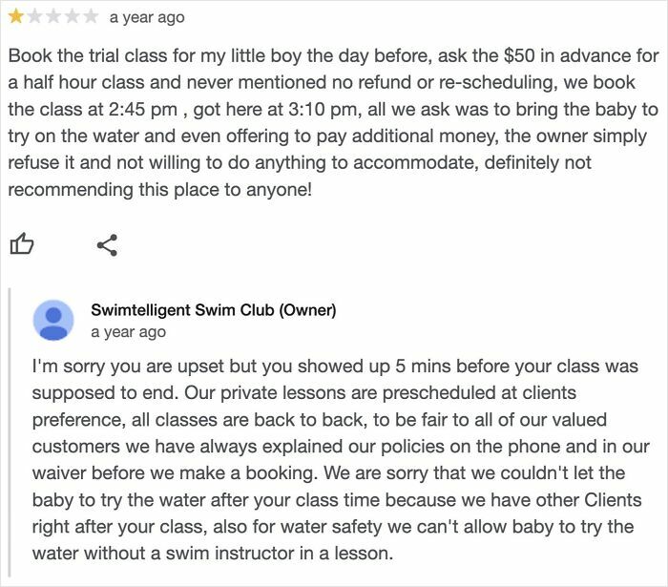This screenshot has width=668, height=587.
Task: Click the fourth gray rating star
Action: (73, 16)
